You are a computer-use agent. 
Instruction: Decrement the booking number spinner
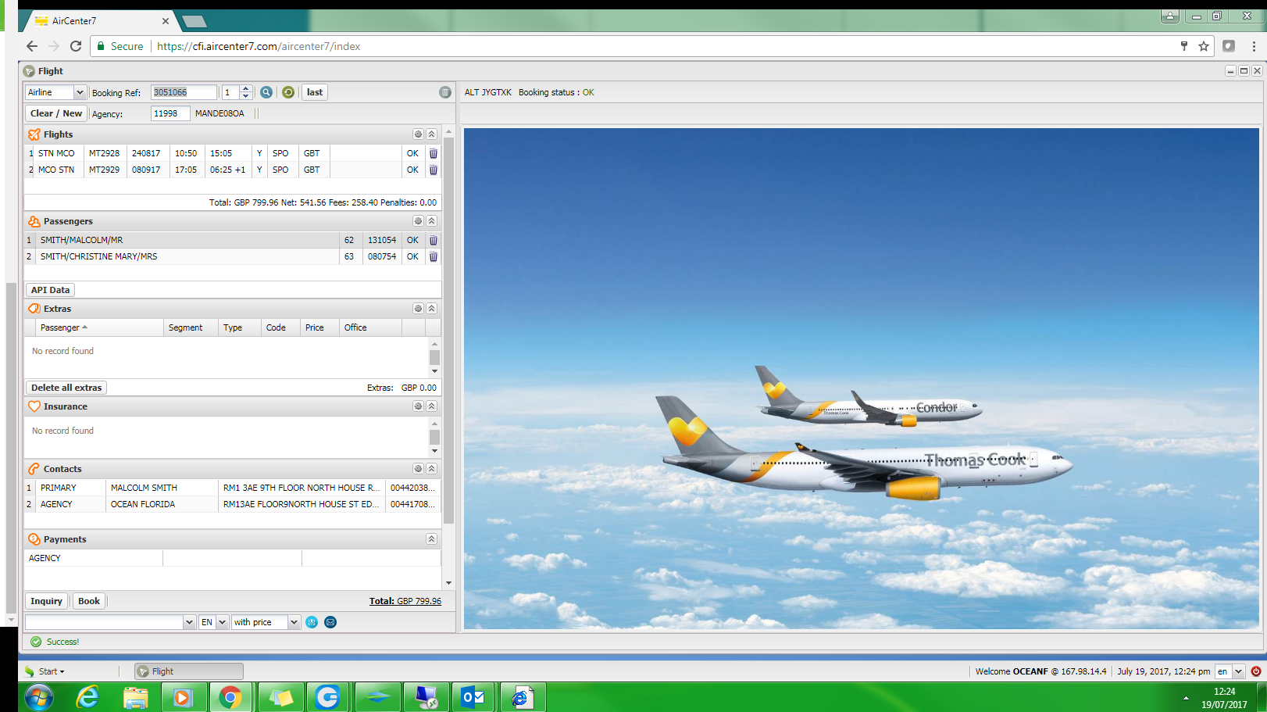(246, 96)
